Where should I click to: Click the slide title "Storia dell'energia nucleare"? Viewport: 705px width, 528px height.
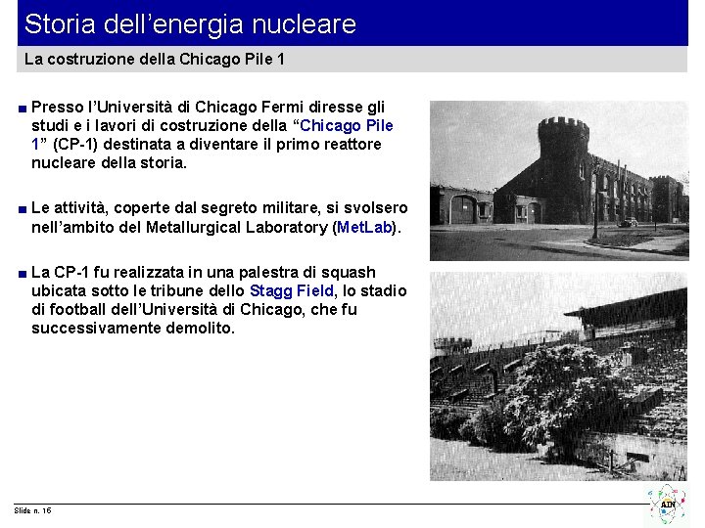point(190,24)
